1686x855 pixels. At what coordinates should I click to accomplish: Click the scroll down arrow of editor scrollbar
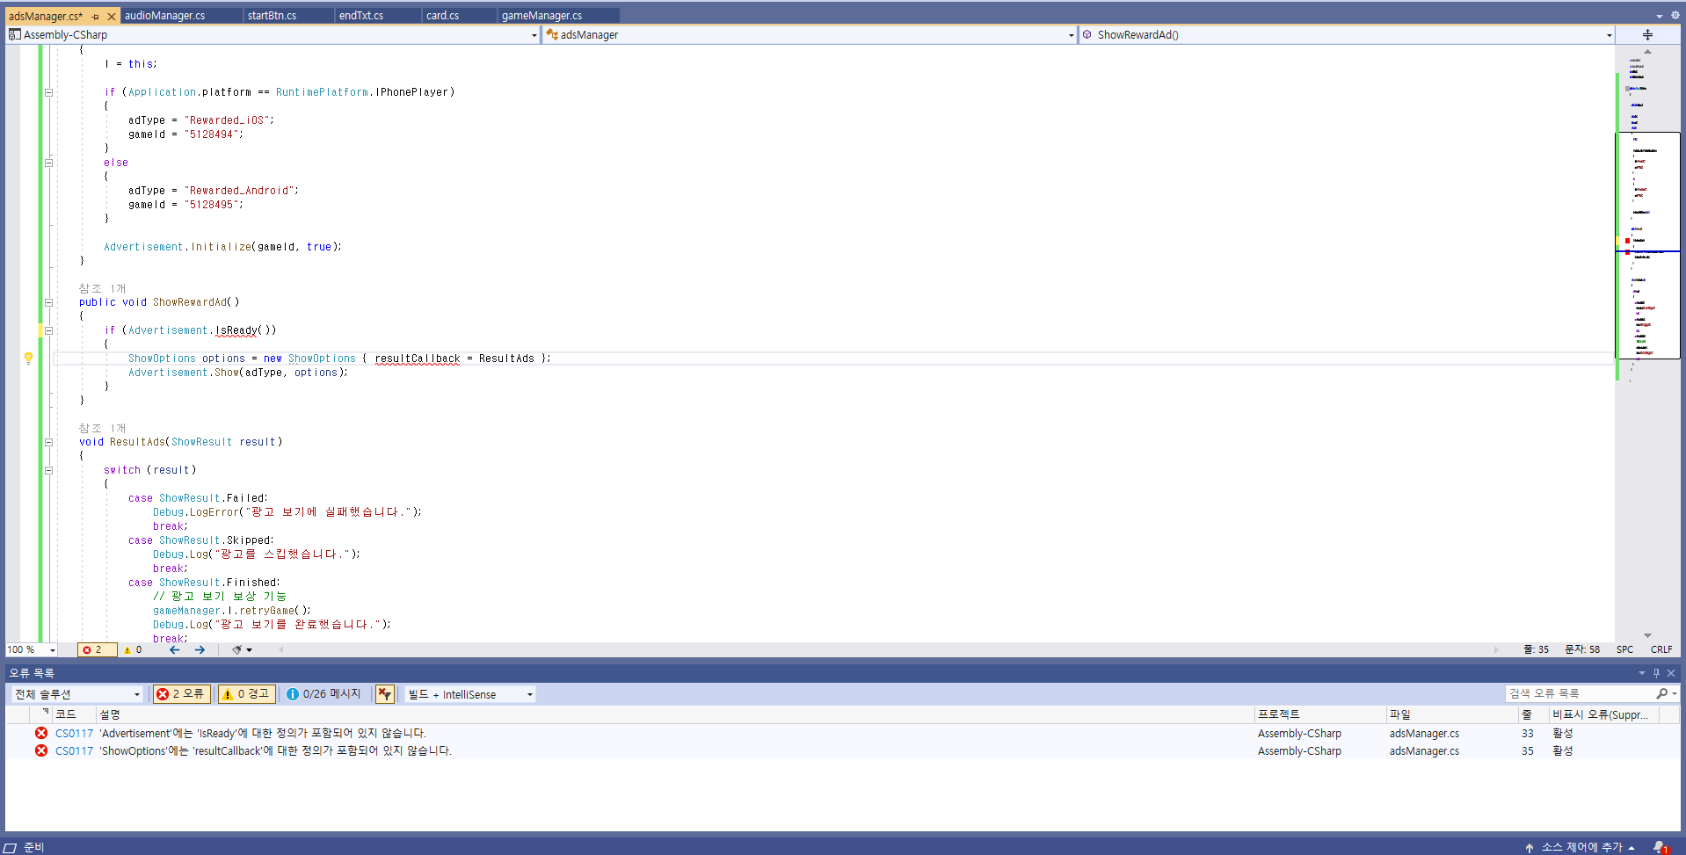tap(1647, 635)
